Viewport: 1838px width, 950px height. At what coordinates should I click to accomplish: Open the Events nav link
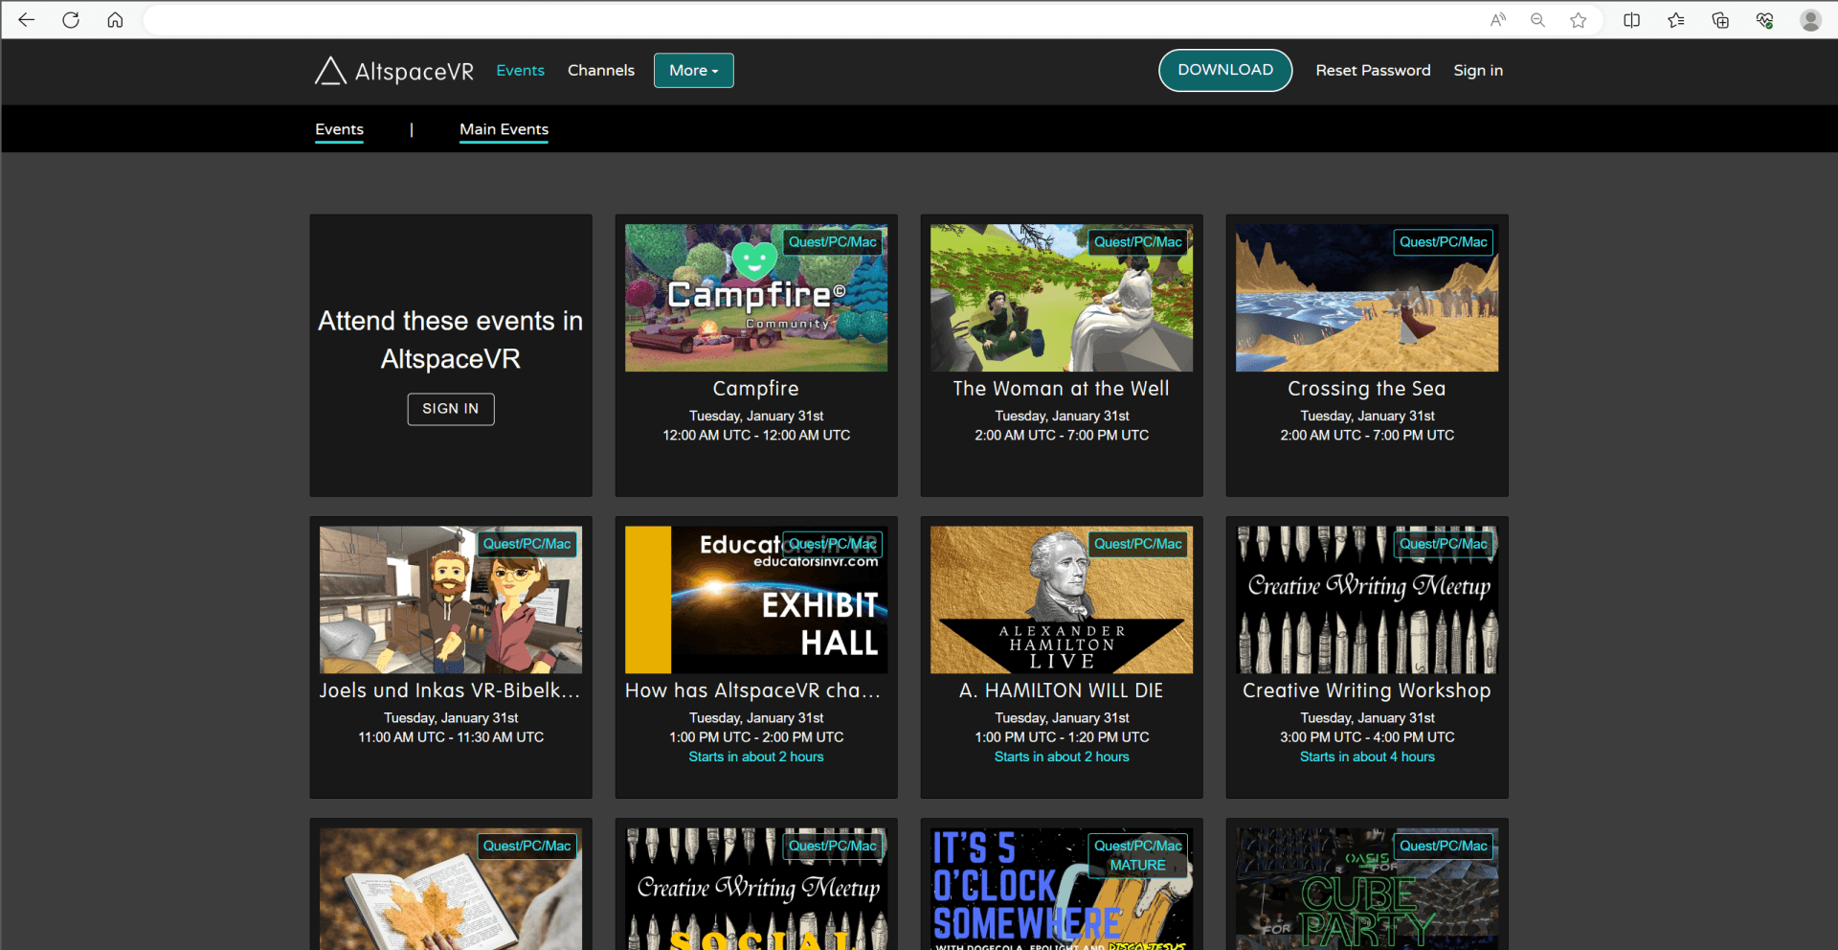pyautogui.click(x=520, y=71)
